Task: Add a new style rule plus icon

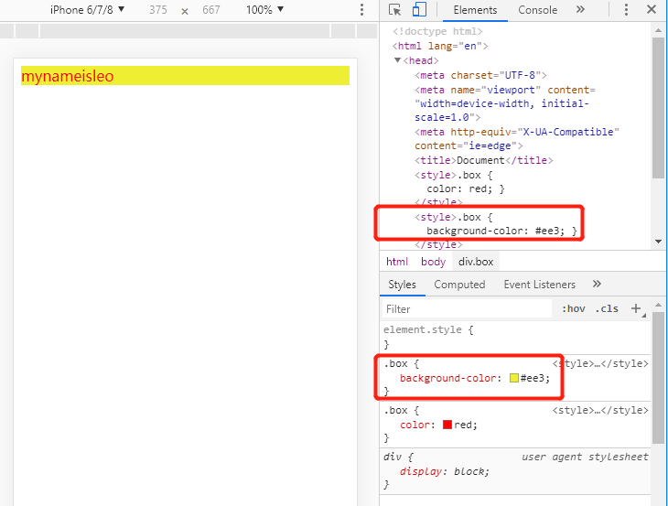Action: click(x=636, y=308)
